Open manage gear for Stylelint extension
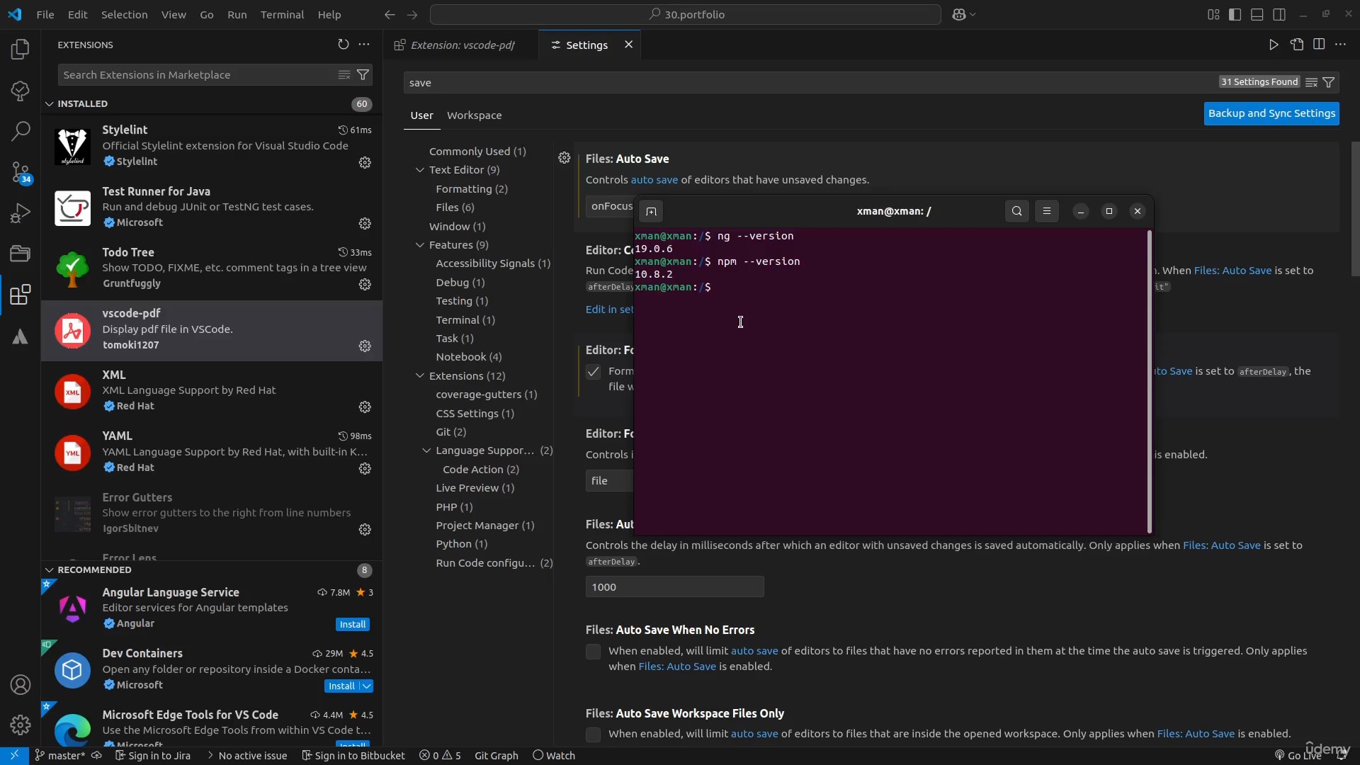Image resolution: width=1360 pixels, height=765 pixels. 365,162
